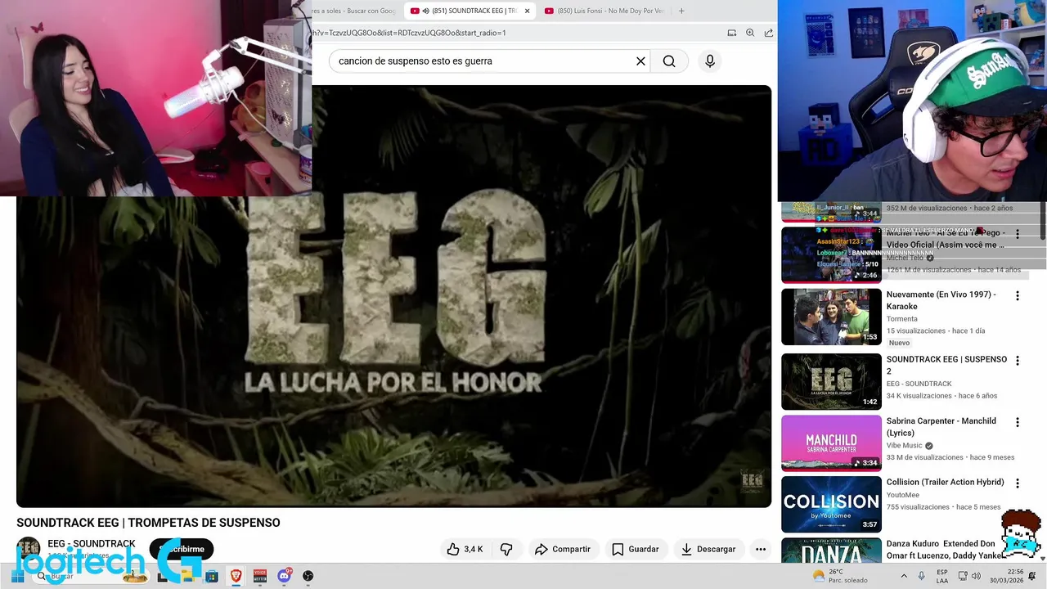Click the cast/install icon in the address bar
Viewport: 1047px width, 589px height.
(x=732, y=33)
